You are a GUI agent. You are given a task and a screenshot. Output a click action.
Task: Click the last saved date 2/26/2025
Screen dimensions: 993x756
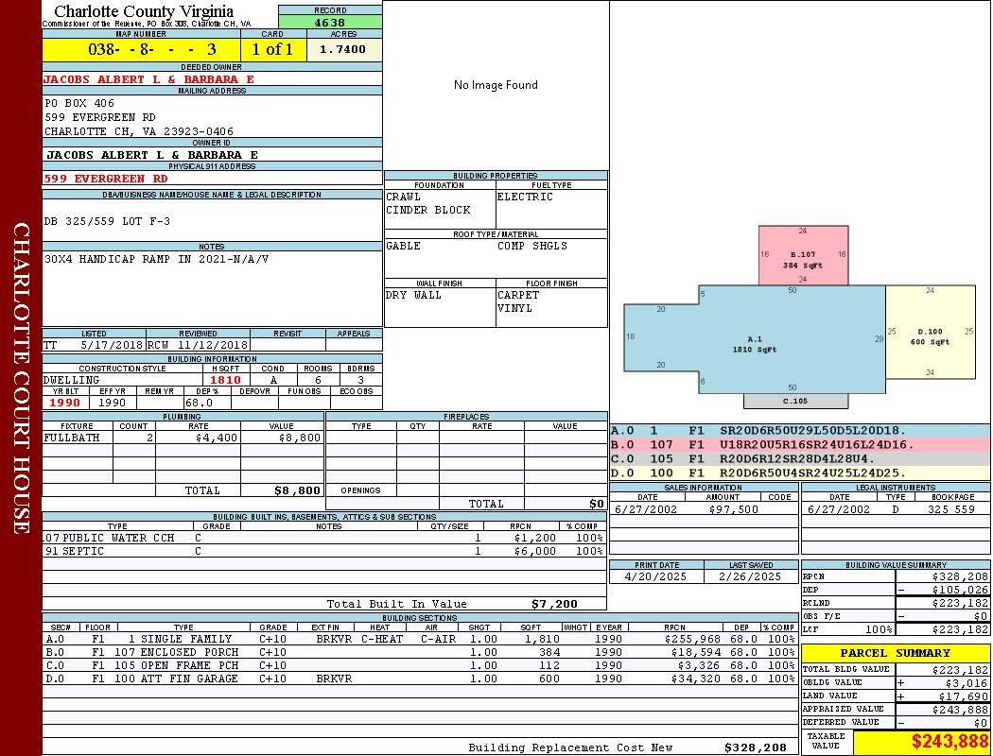750,577
